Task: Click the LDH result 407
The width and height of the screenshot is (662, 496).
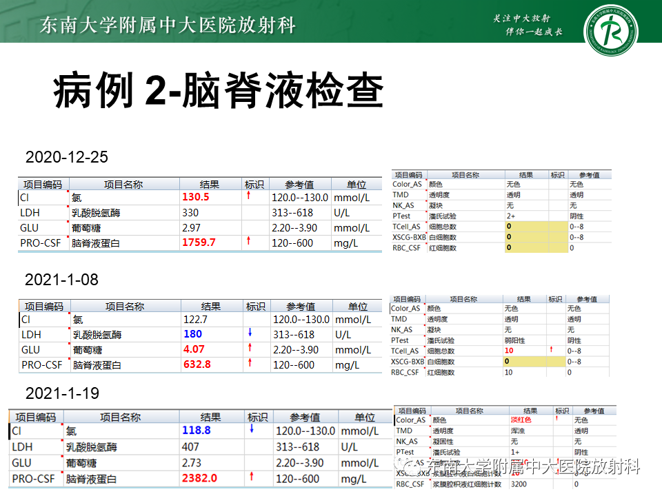Action: coord(190,446)
